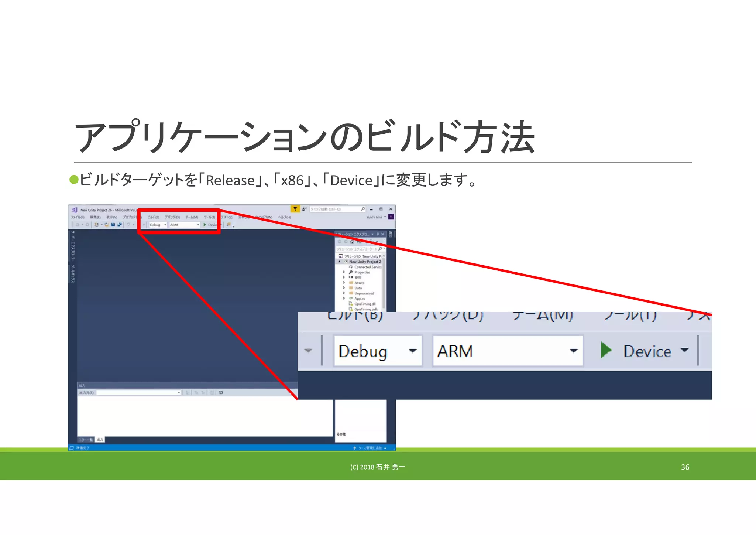Pin the Solution Explorer panel
The width and height of the screenshot is (756, 535).
click(378, 234)
